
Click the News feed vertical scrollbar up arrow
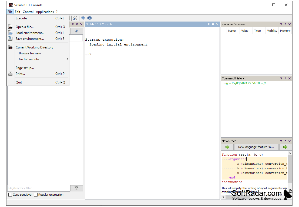coord(290,153)
